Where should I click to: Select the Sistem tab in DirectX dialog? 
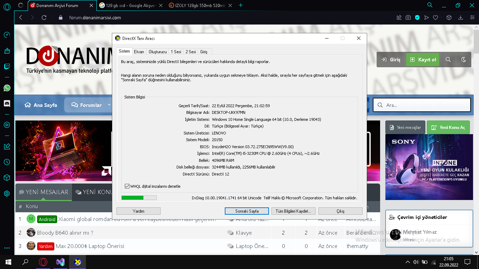pos(124,51)
